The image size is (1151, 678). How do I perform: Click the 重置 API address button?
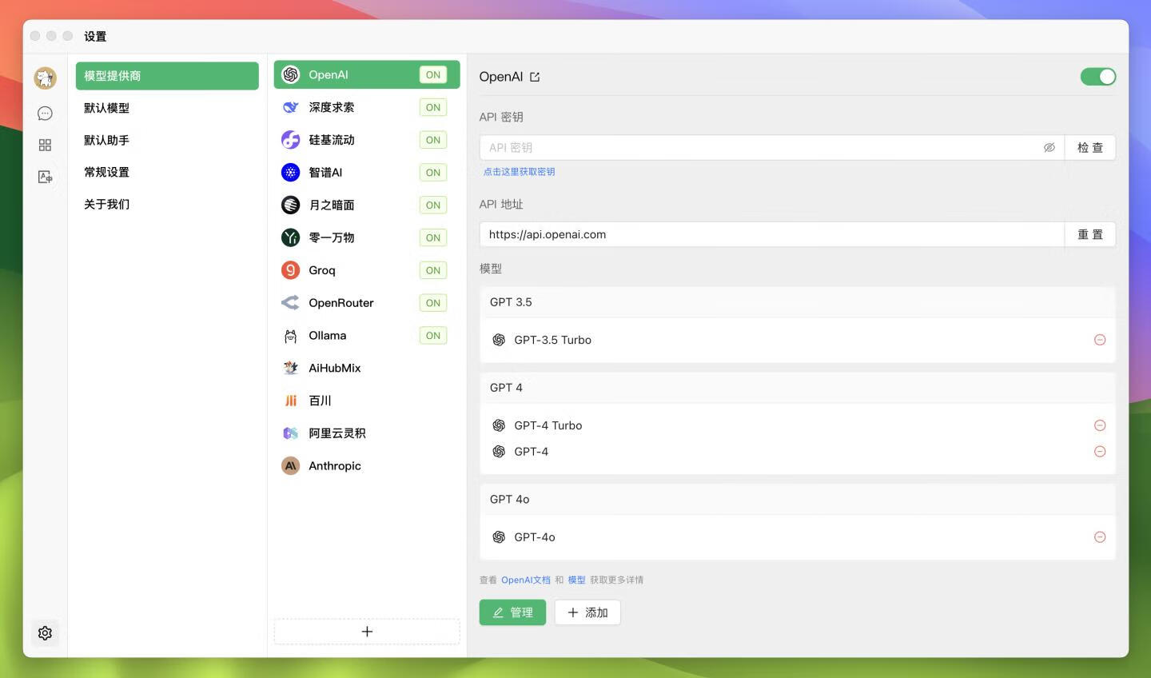1090,234
